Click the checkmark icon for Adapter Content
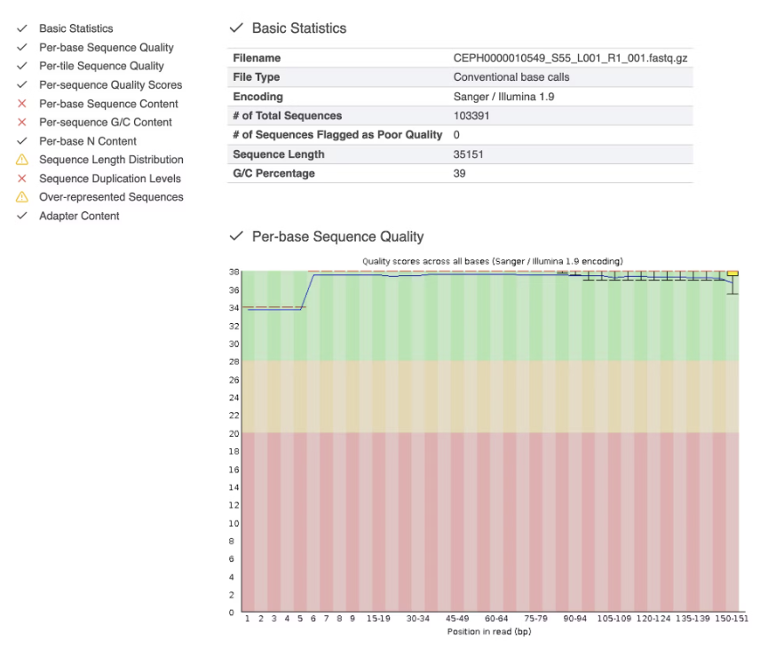This screenshot has height=657, width=760. [22, 216]
